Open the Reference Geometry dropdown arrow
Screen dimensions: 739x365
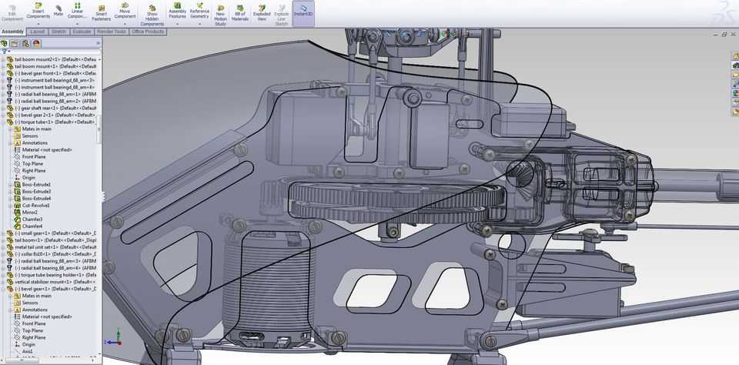point(199,24)
